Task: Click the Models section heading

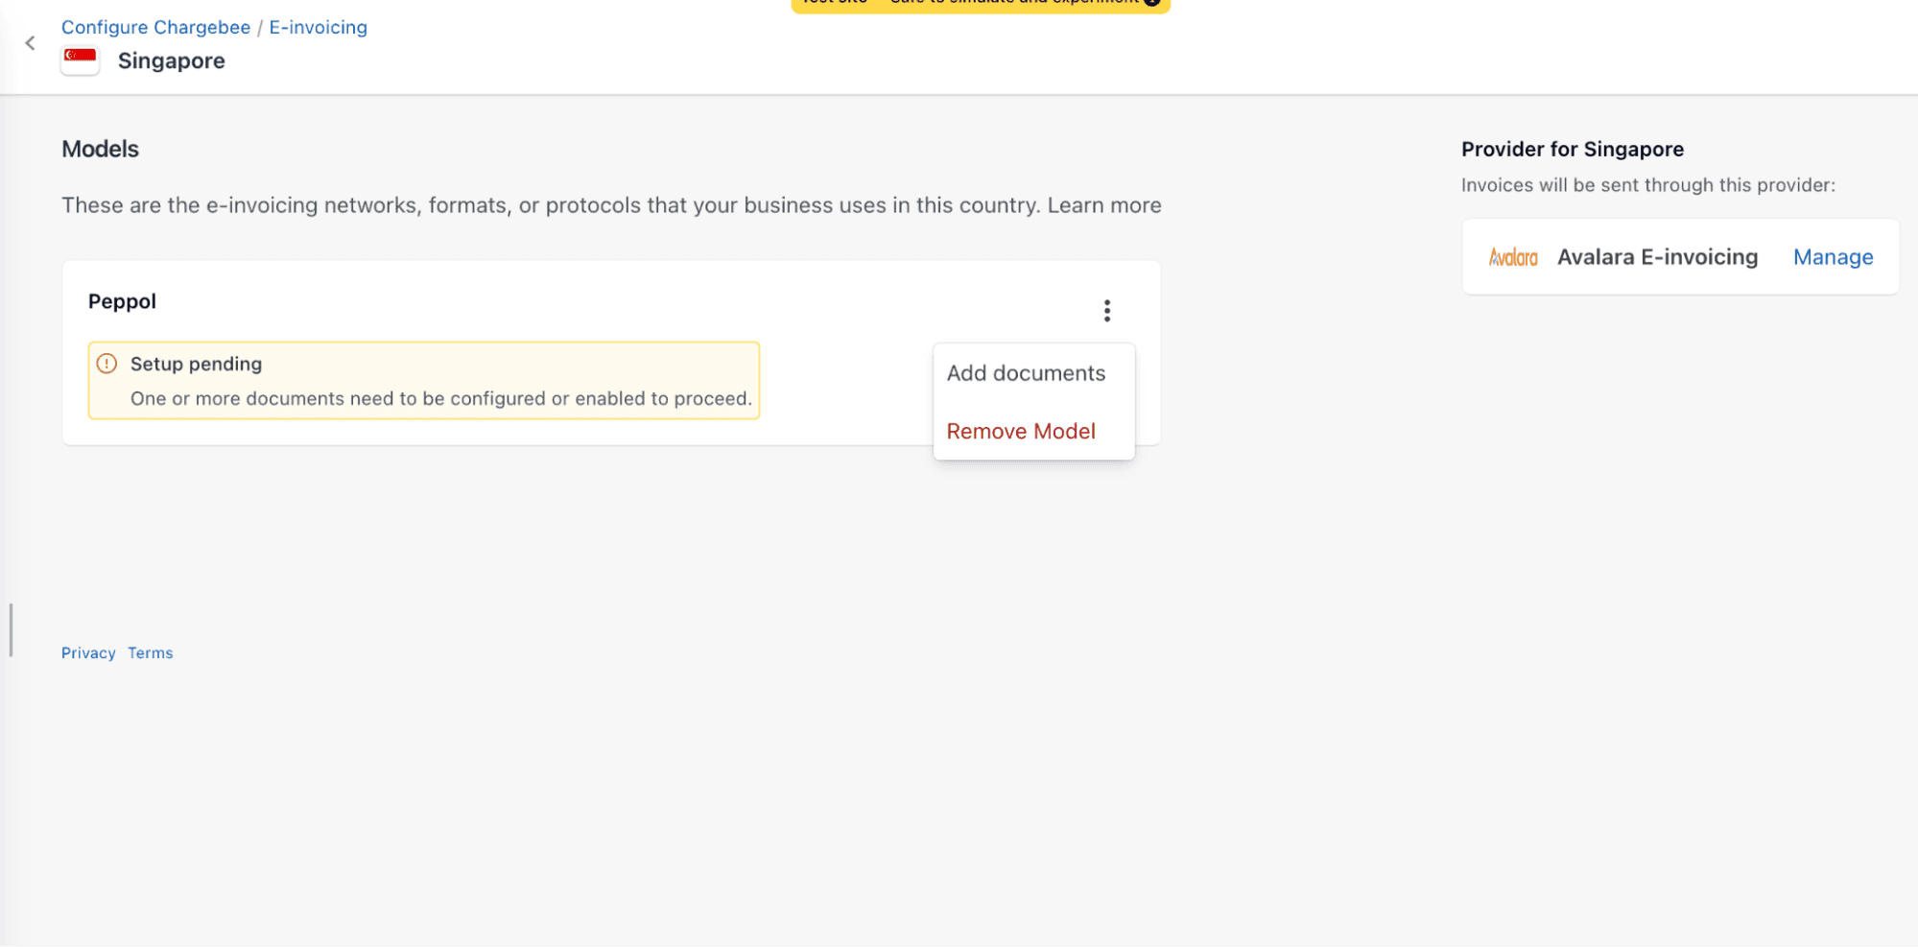Action: pyautogui.click(x=100, y=149)
